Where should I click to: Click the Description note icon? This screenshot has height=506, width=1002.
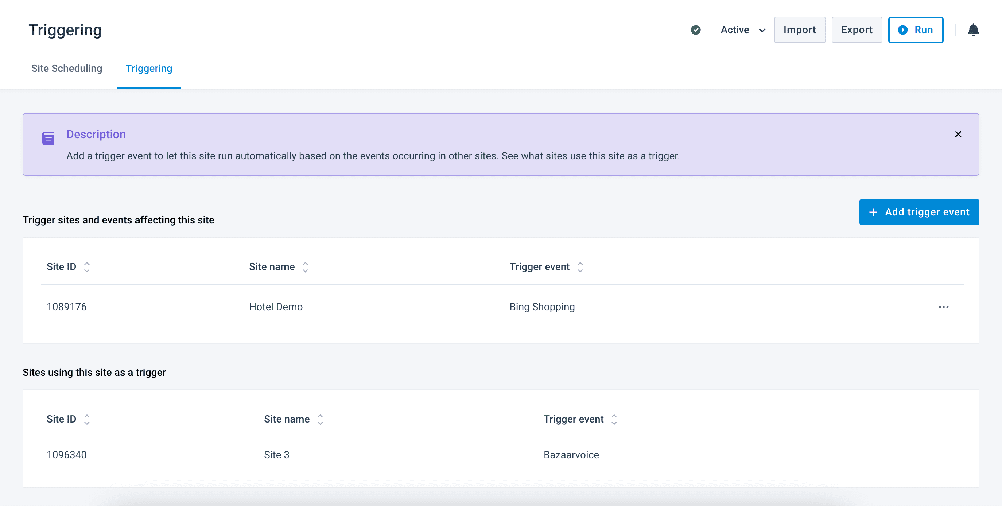point(48,138)
